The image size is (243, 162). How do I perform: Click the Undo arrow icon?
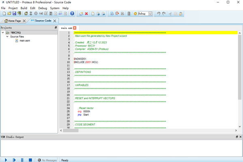click(x=158, y=14)
